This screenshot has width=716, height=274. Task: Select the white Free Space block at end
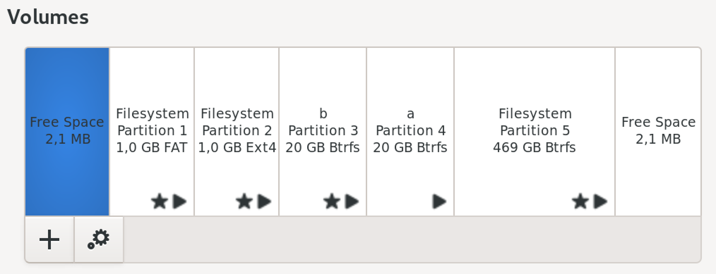point(658,131)
